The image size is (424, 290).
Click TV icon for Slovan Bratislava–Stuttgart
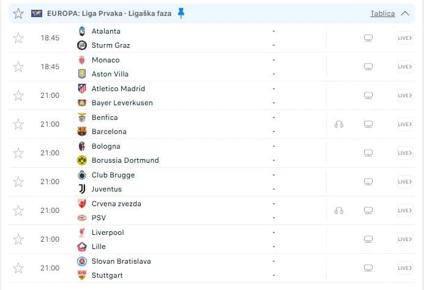point(368,268)
